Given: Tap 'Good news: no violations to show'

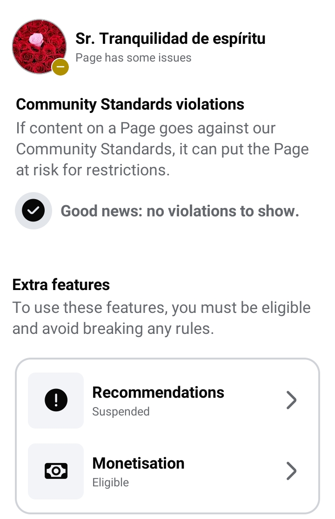Looking at the screenshot, I should pos(180,211).
